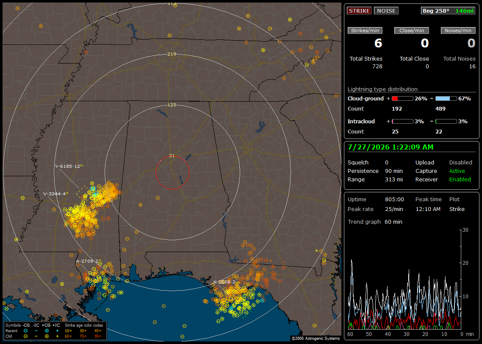Viewport: 482px width, 344px height.
Task: Select the Noises/min label button
Action: [x=458, y=31]
